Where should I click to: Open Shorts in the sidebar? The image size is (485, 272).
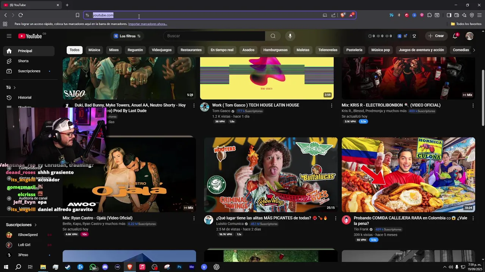click(28, 61)
